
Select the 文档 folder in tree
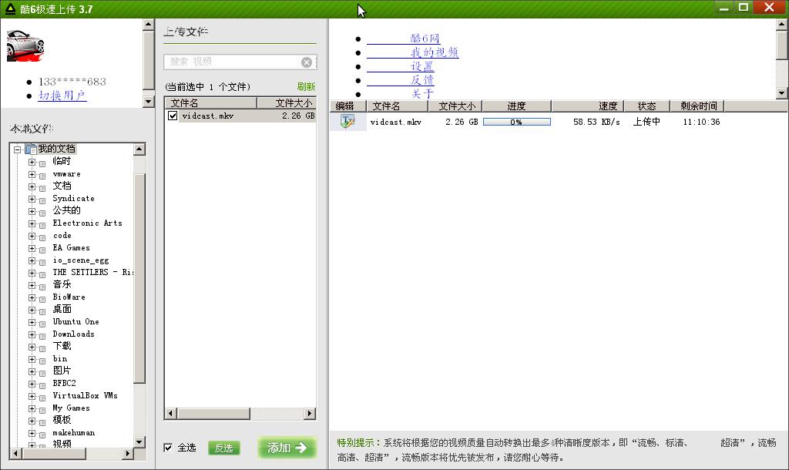[62, 186]
